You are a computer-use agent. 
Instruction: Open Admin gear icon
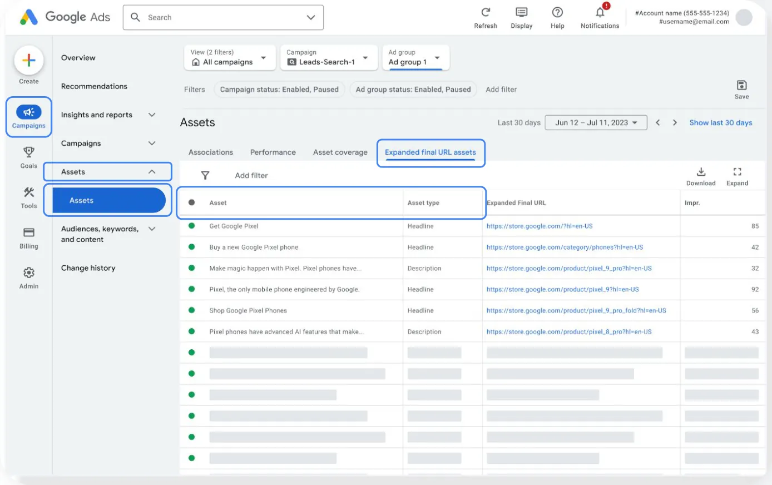29,273
